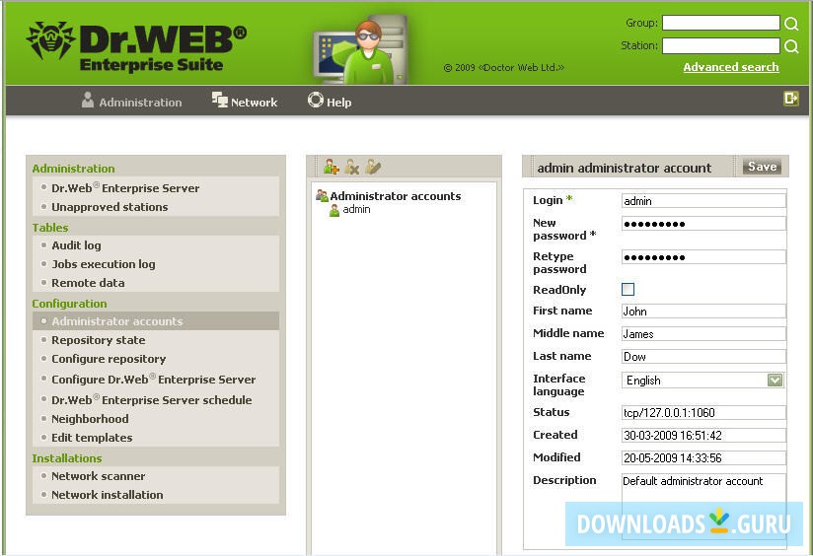Open Configure Dr.Web Enterprise Server

pyautogui.click(x=154, y=380)
